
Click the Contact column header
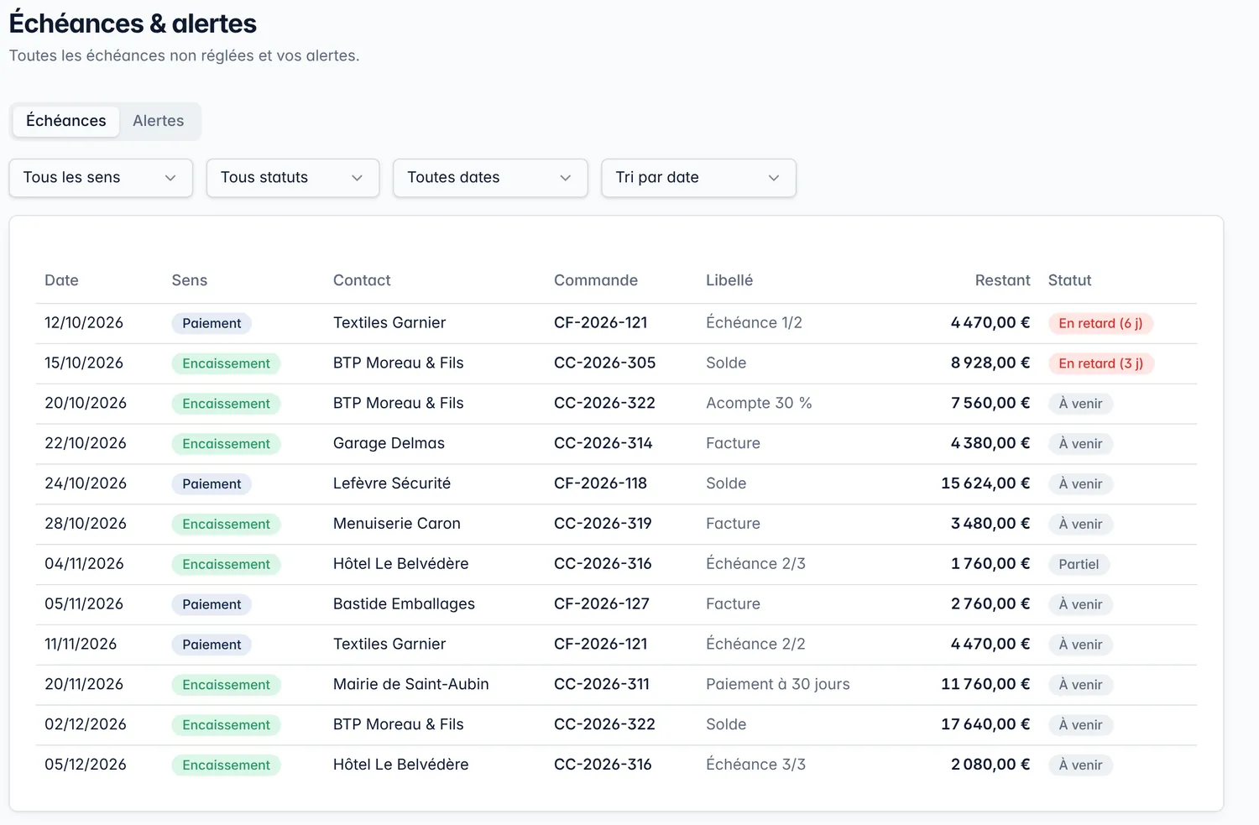click(362, 280)
